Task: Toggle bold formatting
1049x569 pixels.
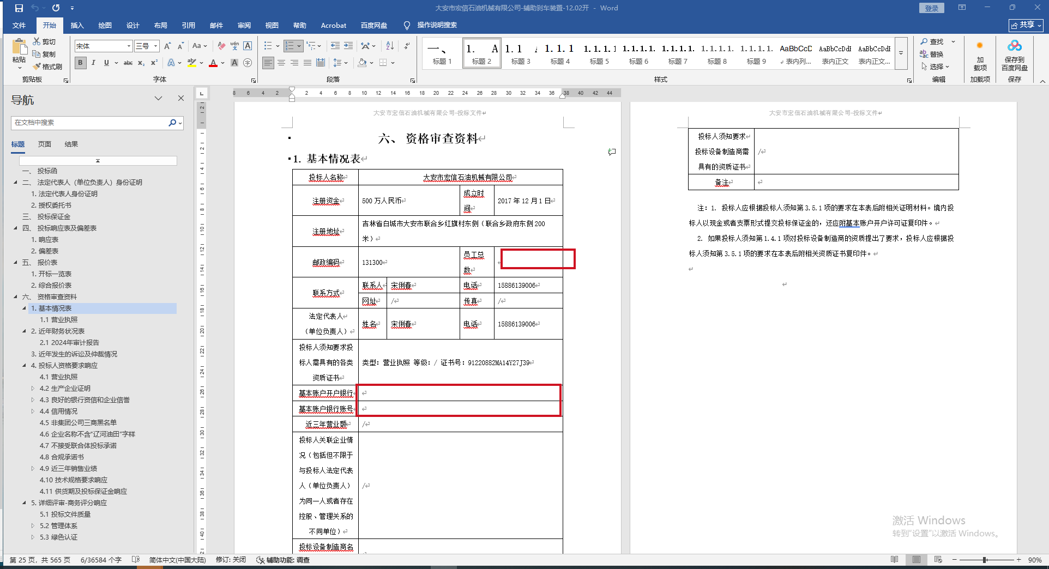Action: [81, 63]
